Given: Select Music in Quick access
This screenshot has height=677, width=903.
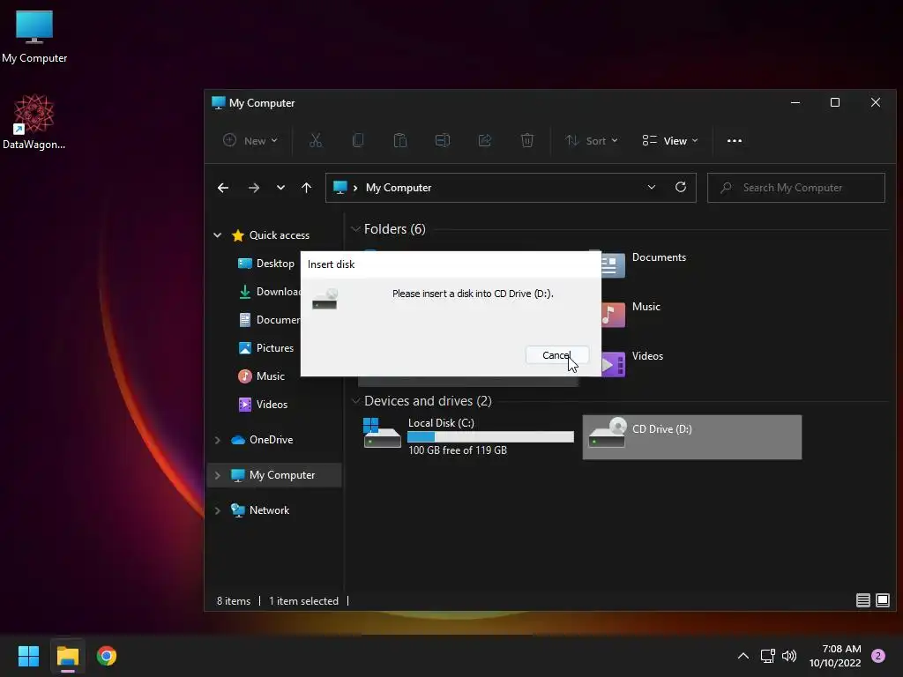Looking at the screenshot, I should [x=261, y=376].
